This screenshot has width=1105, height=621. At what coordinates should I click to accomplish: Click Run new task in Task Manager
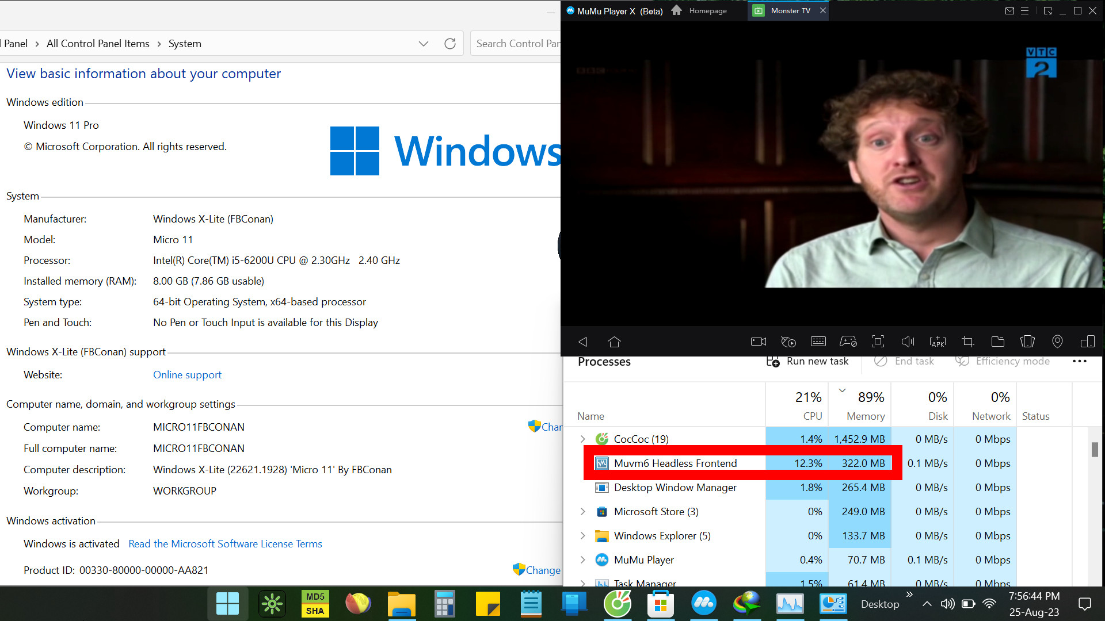(x=807, y=361)
